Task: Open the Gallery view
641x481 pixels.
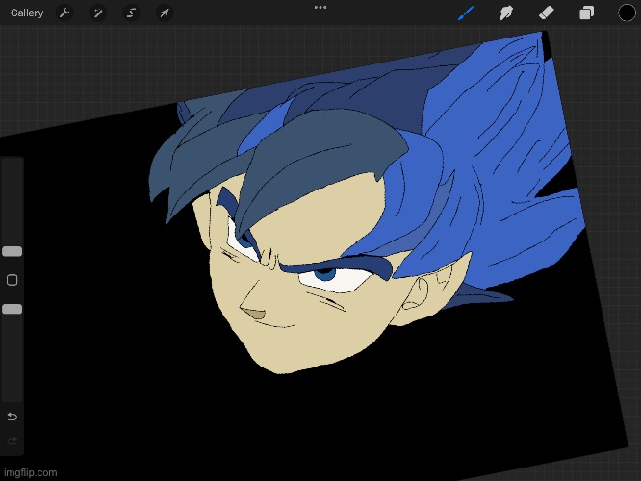Action: click(x=27, y=13)
